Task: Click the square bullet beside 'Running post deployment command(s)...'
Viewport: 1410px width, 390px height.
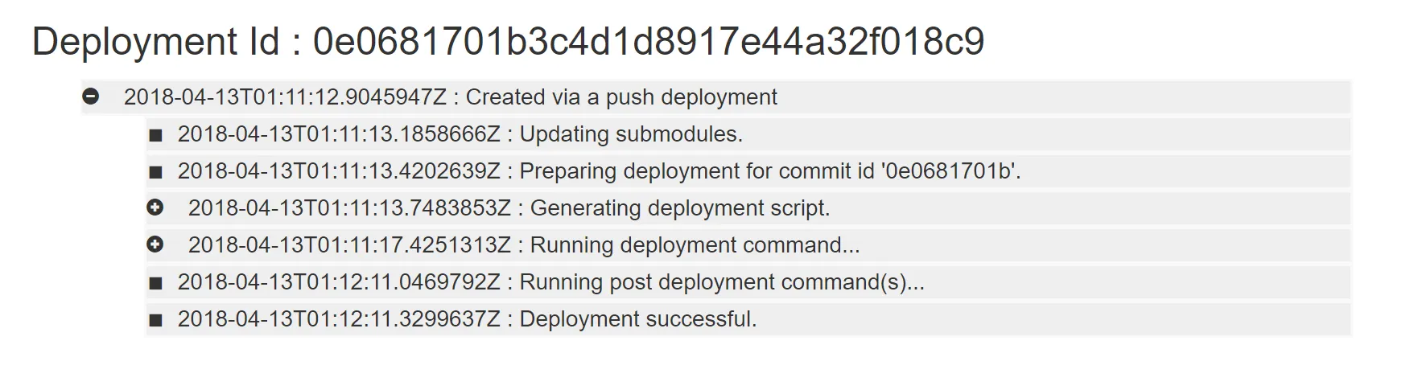Action: coord(156,283)
